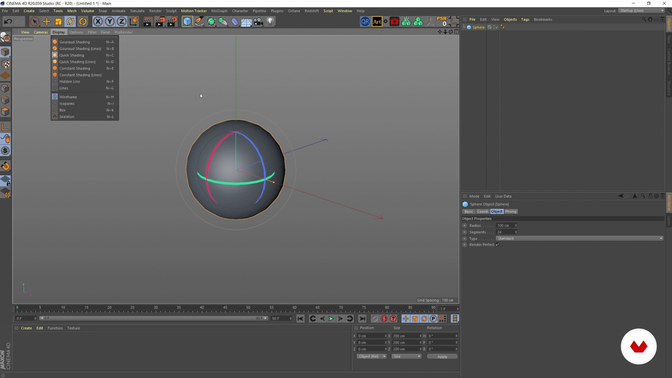Toggle coordinate system icon

pos(134,22)
